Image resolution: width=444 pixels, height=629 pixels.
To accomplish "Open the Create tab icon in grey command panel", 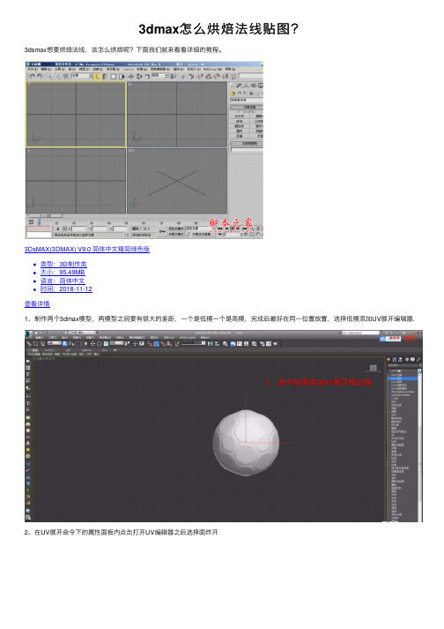I will (x=231, y=86).
